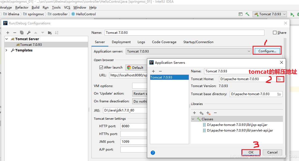
Task: Create new folder icon in configurations toolbar
Action: [50, 33]
